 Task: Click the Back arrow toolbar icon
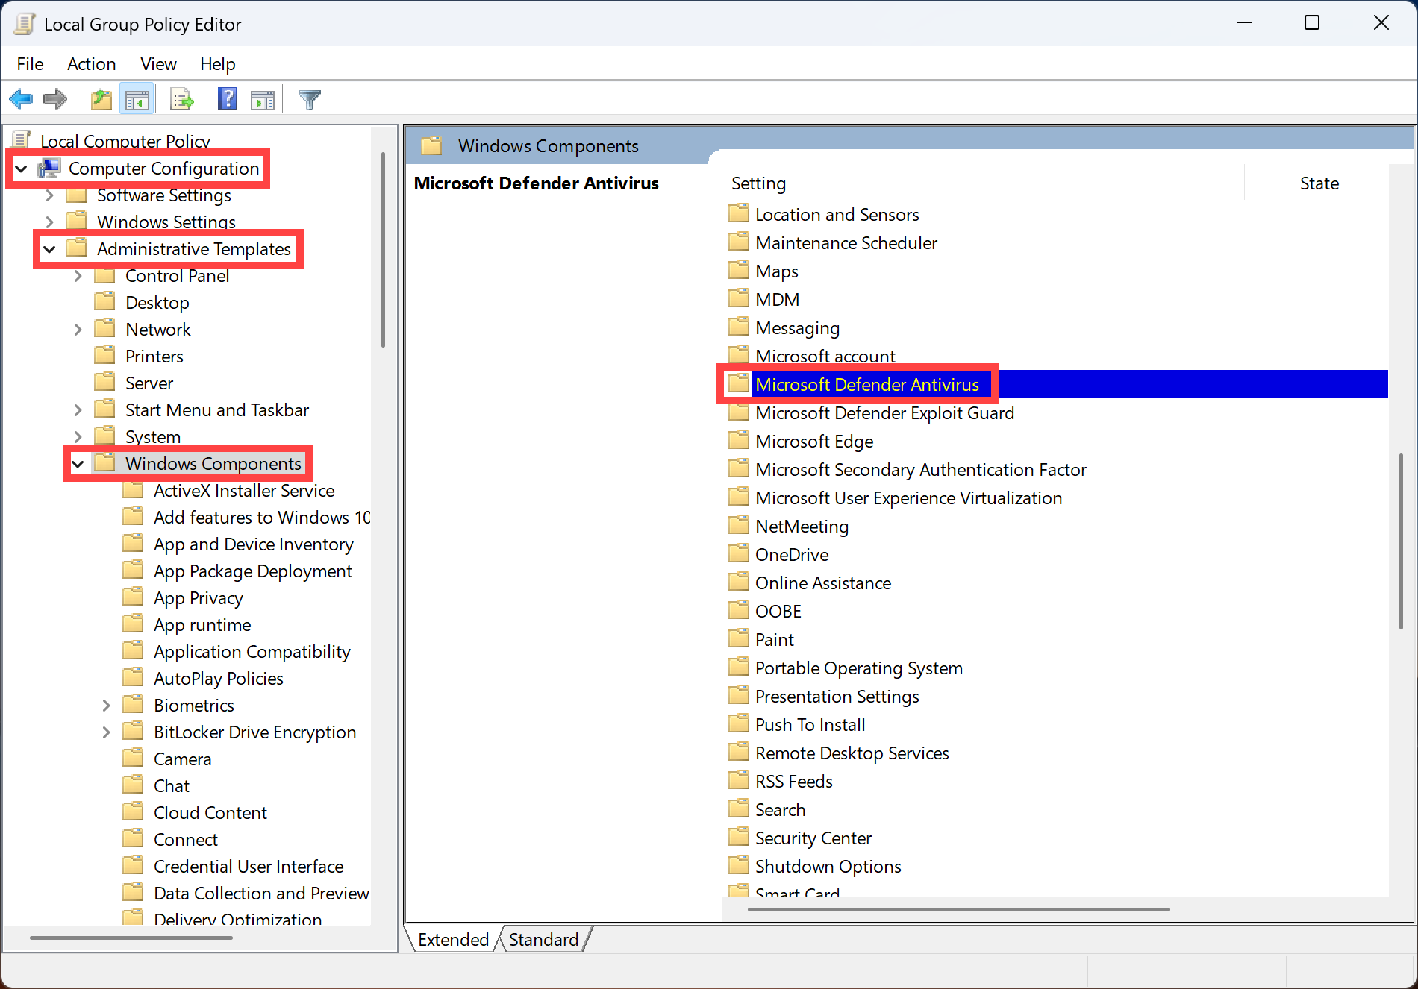point(21,99)
